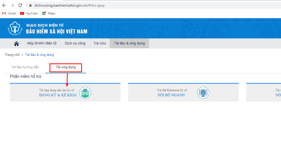The image size is (281, 142).
Task: Open the YouTube bookmark
Action: [29, 13]
